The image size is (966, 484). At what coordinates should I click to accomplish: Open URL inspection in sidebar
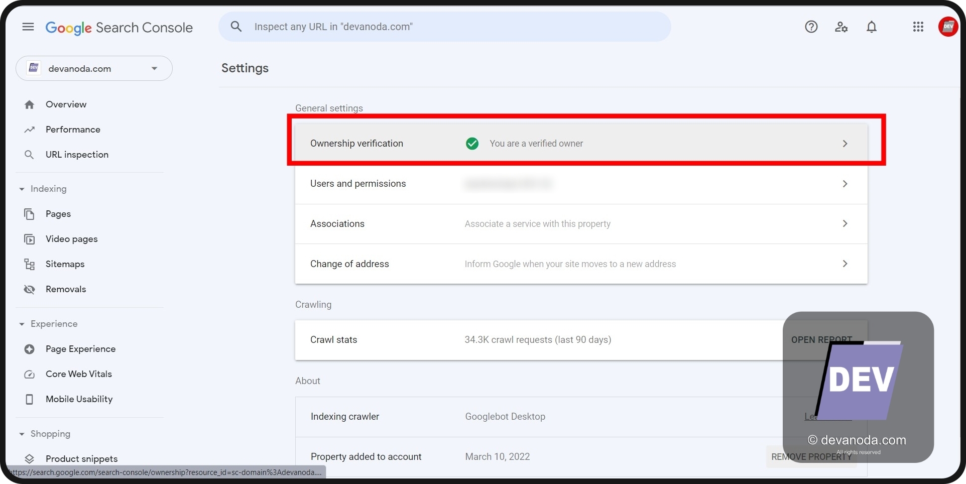pos(77,155)
